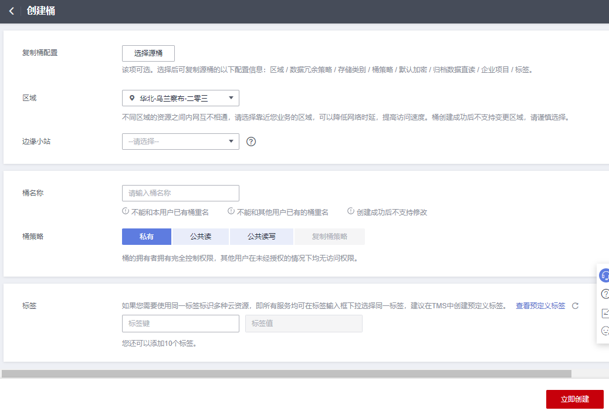Click the 桶名称 input field
Image resolution: width=609 pixels, height=414 pixels.
click(180, 193)
